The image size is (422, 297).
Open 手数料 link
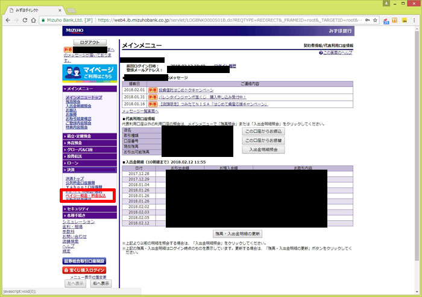point(68,232)
